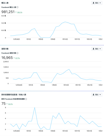Click the 75 new likes total

[x=3, y=104]
